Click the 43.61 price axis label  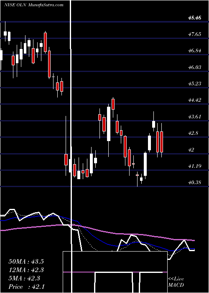(x=195, y=117)
